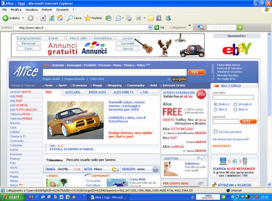Click the Alice main search input field

point(114,72)
